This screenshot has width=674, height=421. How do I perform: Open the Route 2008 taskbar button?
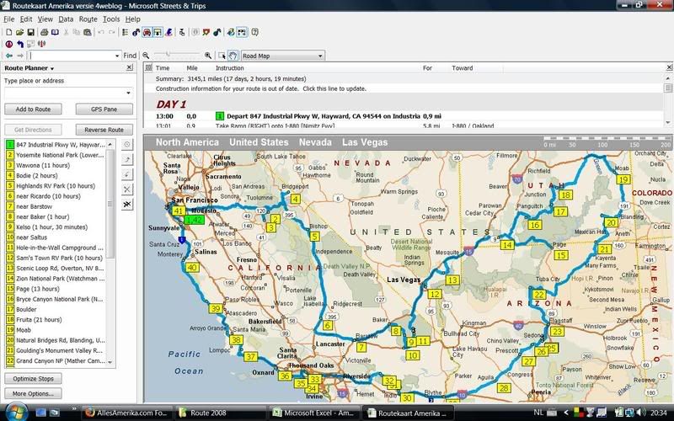220,413
